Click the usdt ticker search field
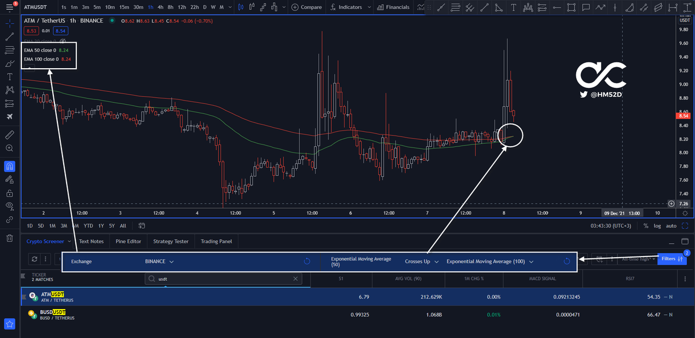This screenshot has width=695, height=338. [x=224, y=278]
